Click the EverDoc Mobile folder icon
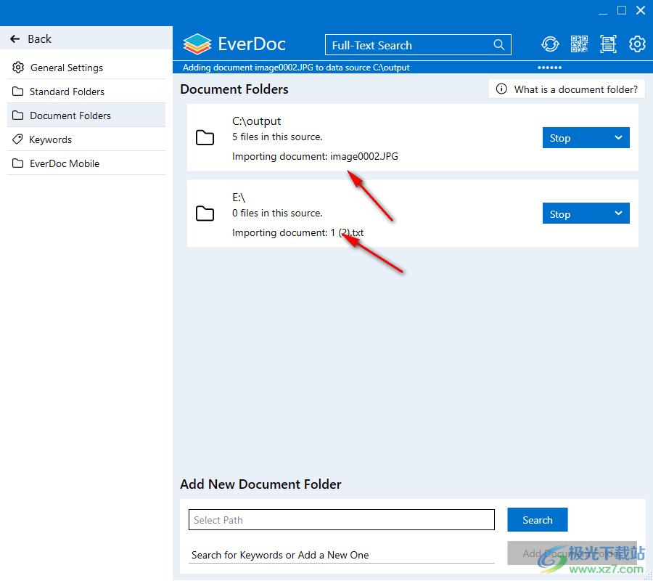Image resolution: width=653 pixels, height=581 pixels. (18, 163)
